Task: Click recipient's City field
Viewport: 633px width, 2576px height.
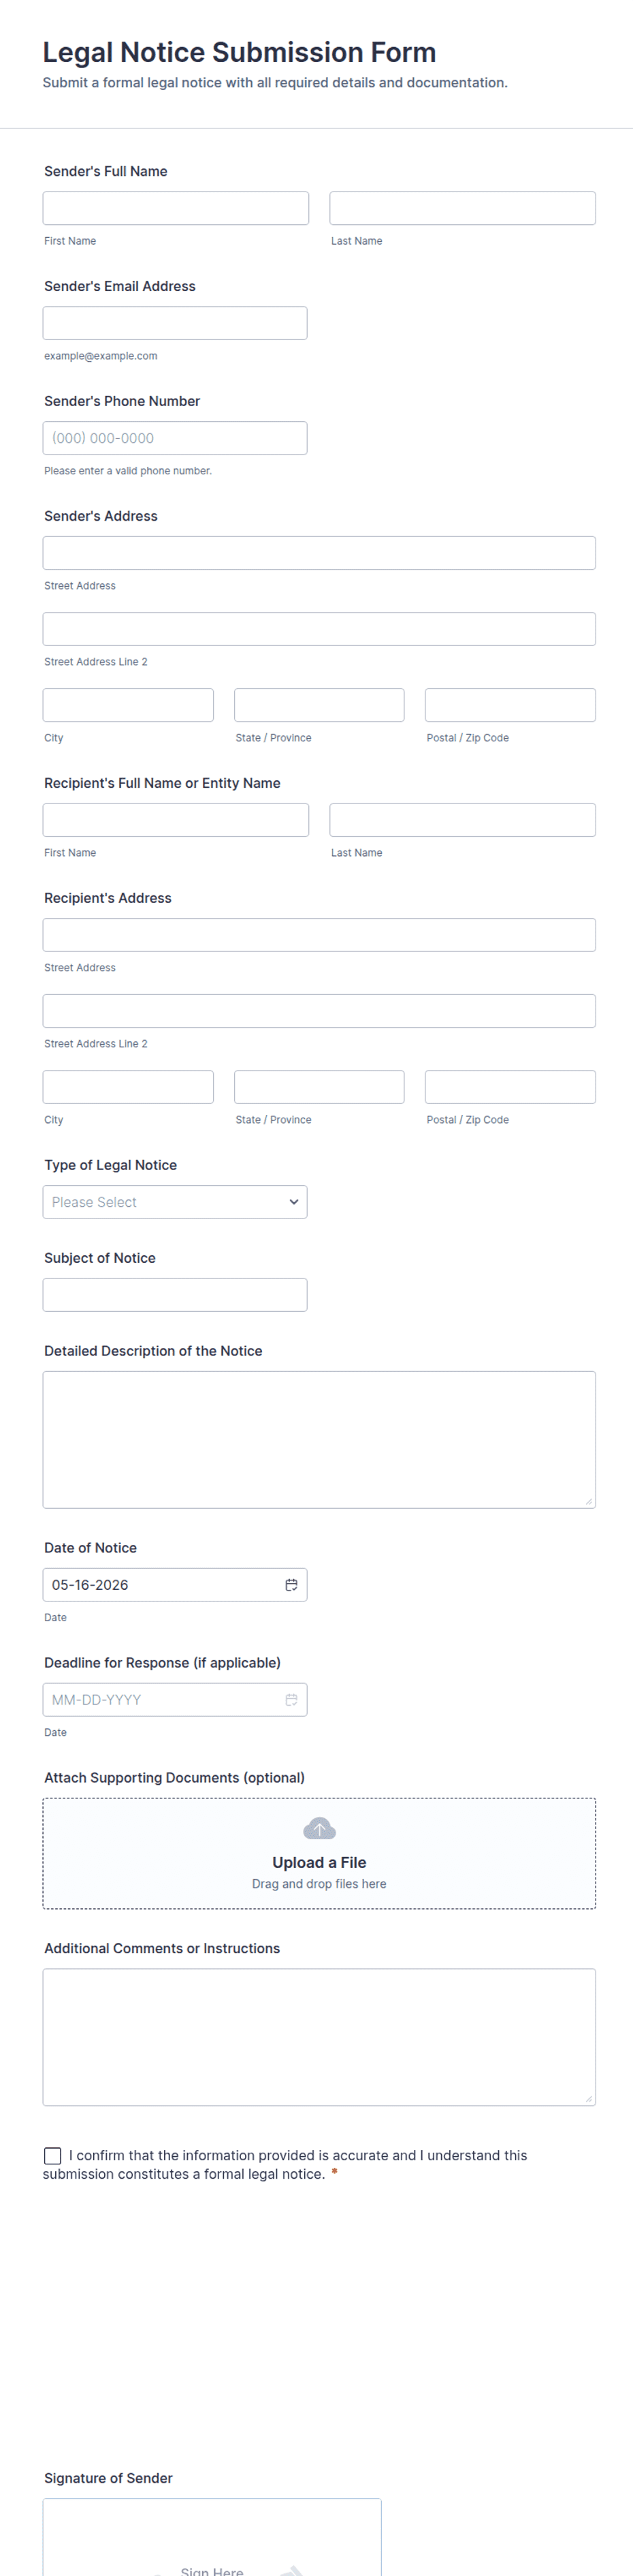Action: coord(128,1087)
